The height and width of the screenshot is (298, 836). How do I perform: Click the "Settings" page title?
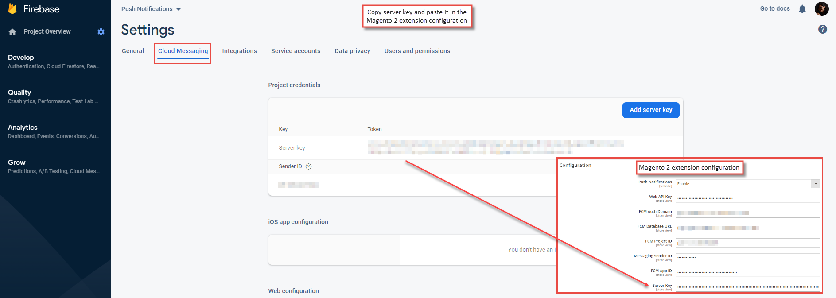pos(148,30)
